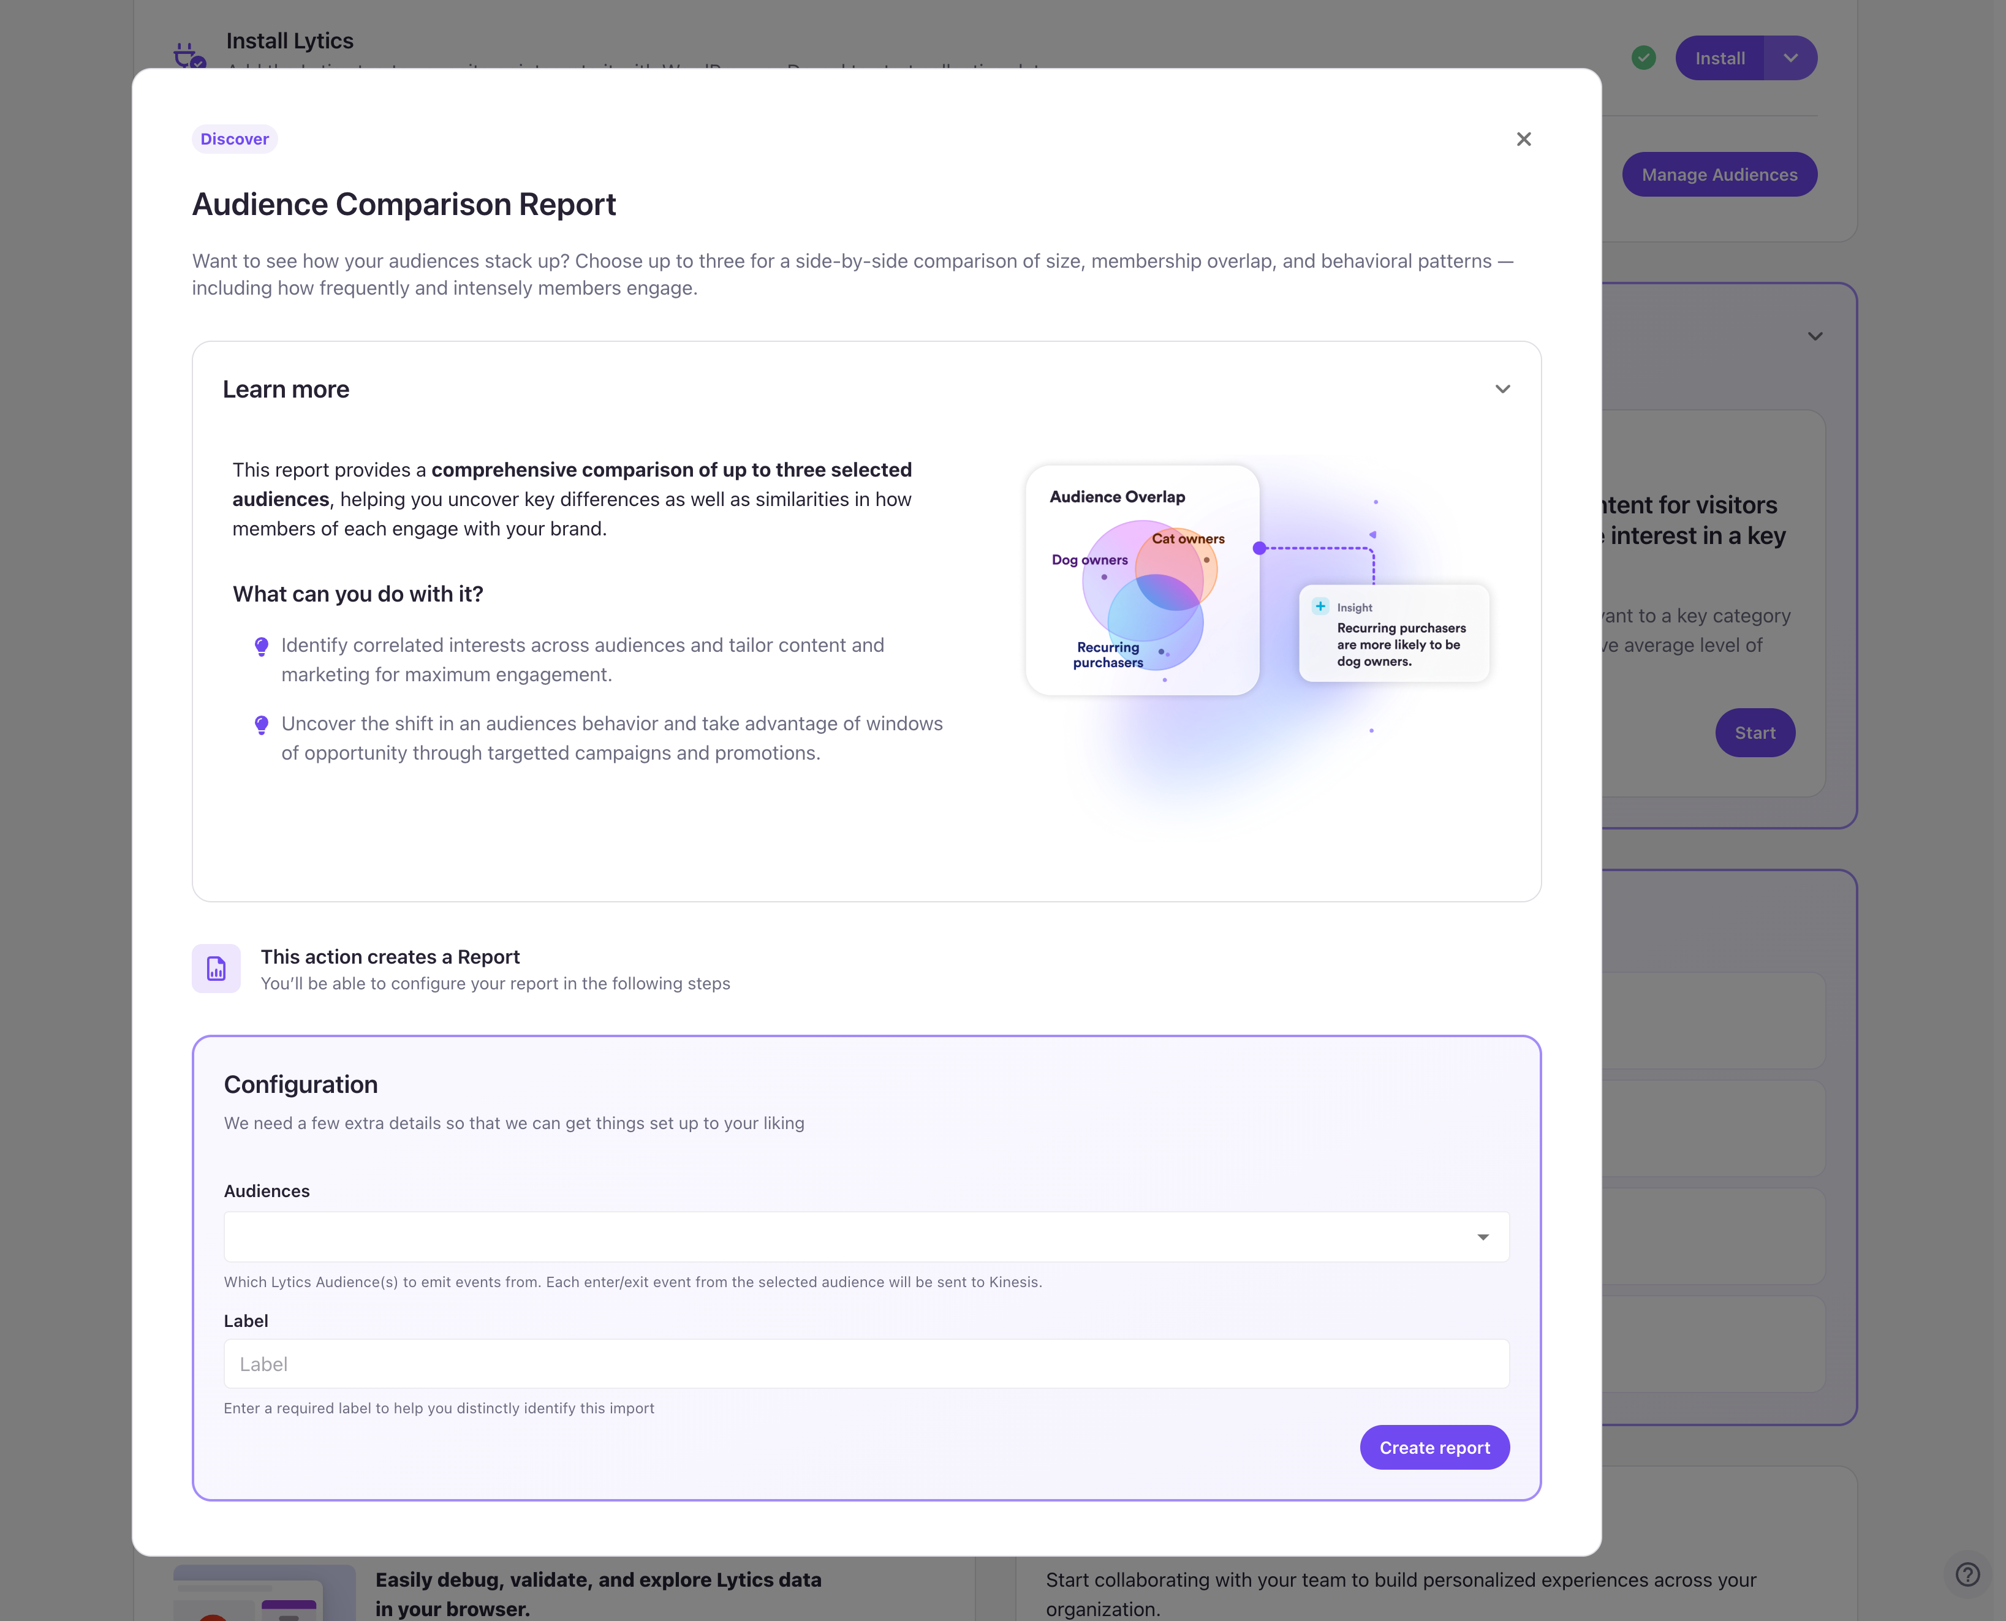This screenshot has height=1621, width=2006.
Task: Click the Discover tag badge
Action: pos(235,139)
